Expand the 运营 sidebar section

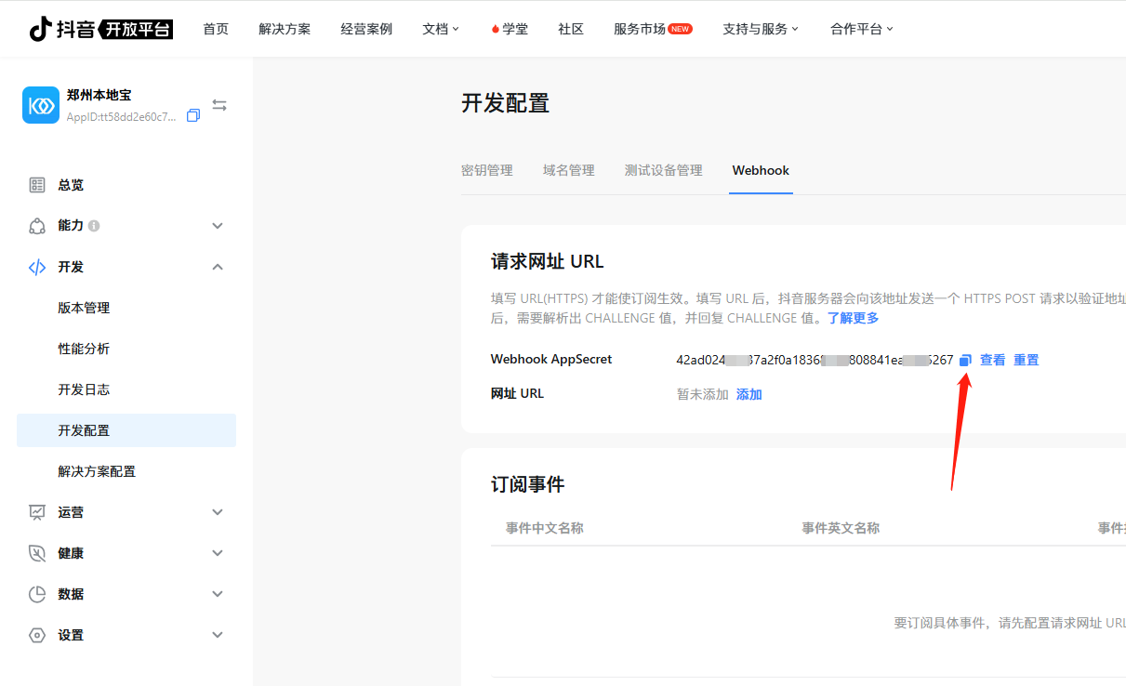[x=218, y=512]
